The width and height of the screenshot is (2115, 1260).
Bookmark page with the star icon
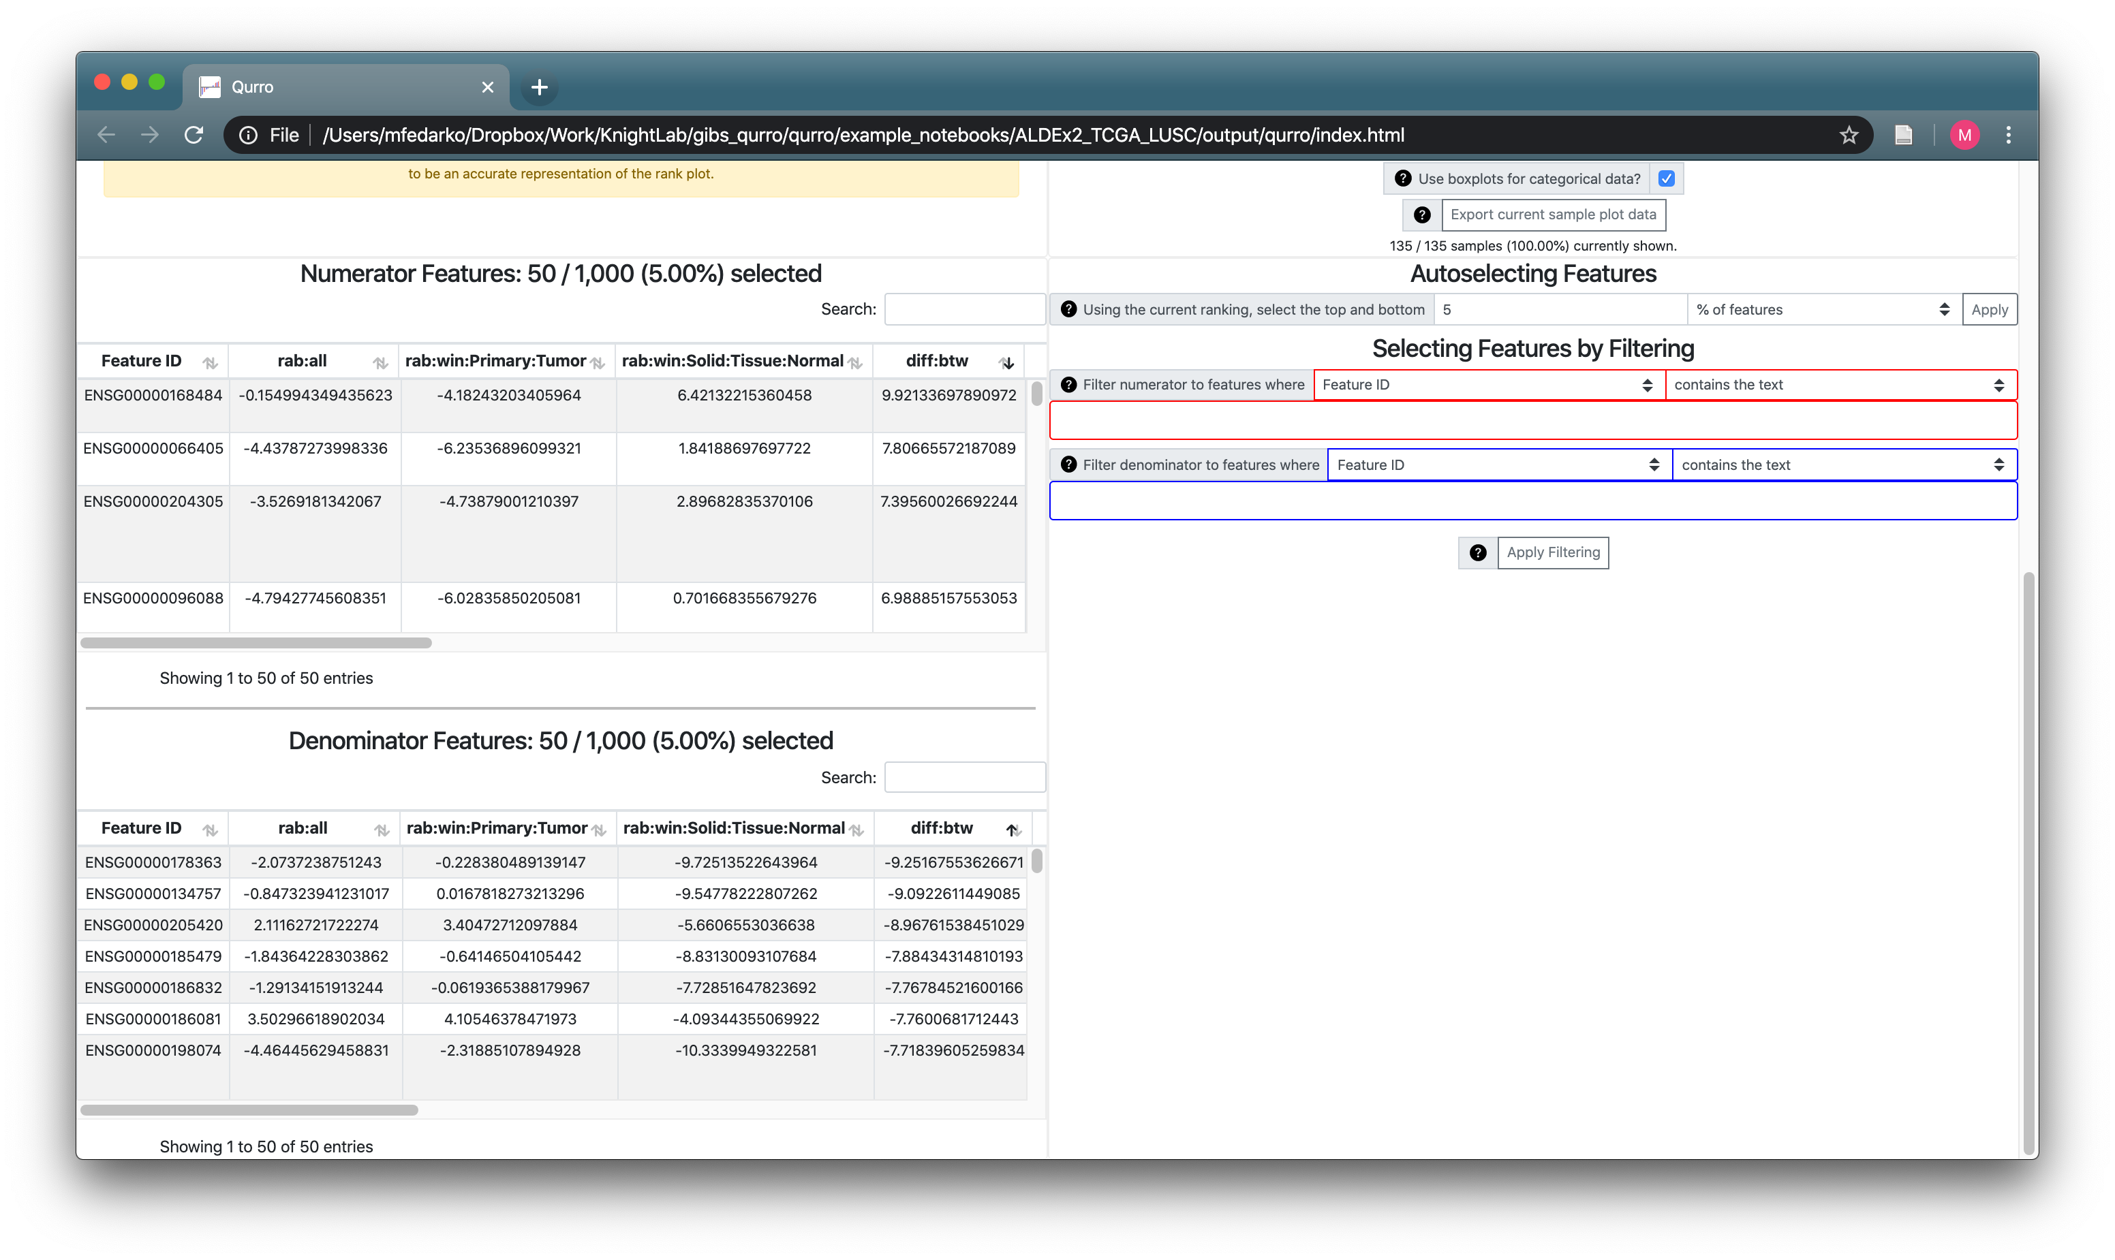tap(1849, 135)
